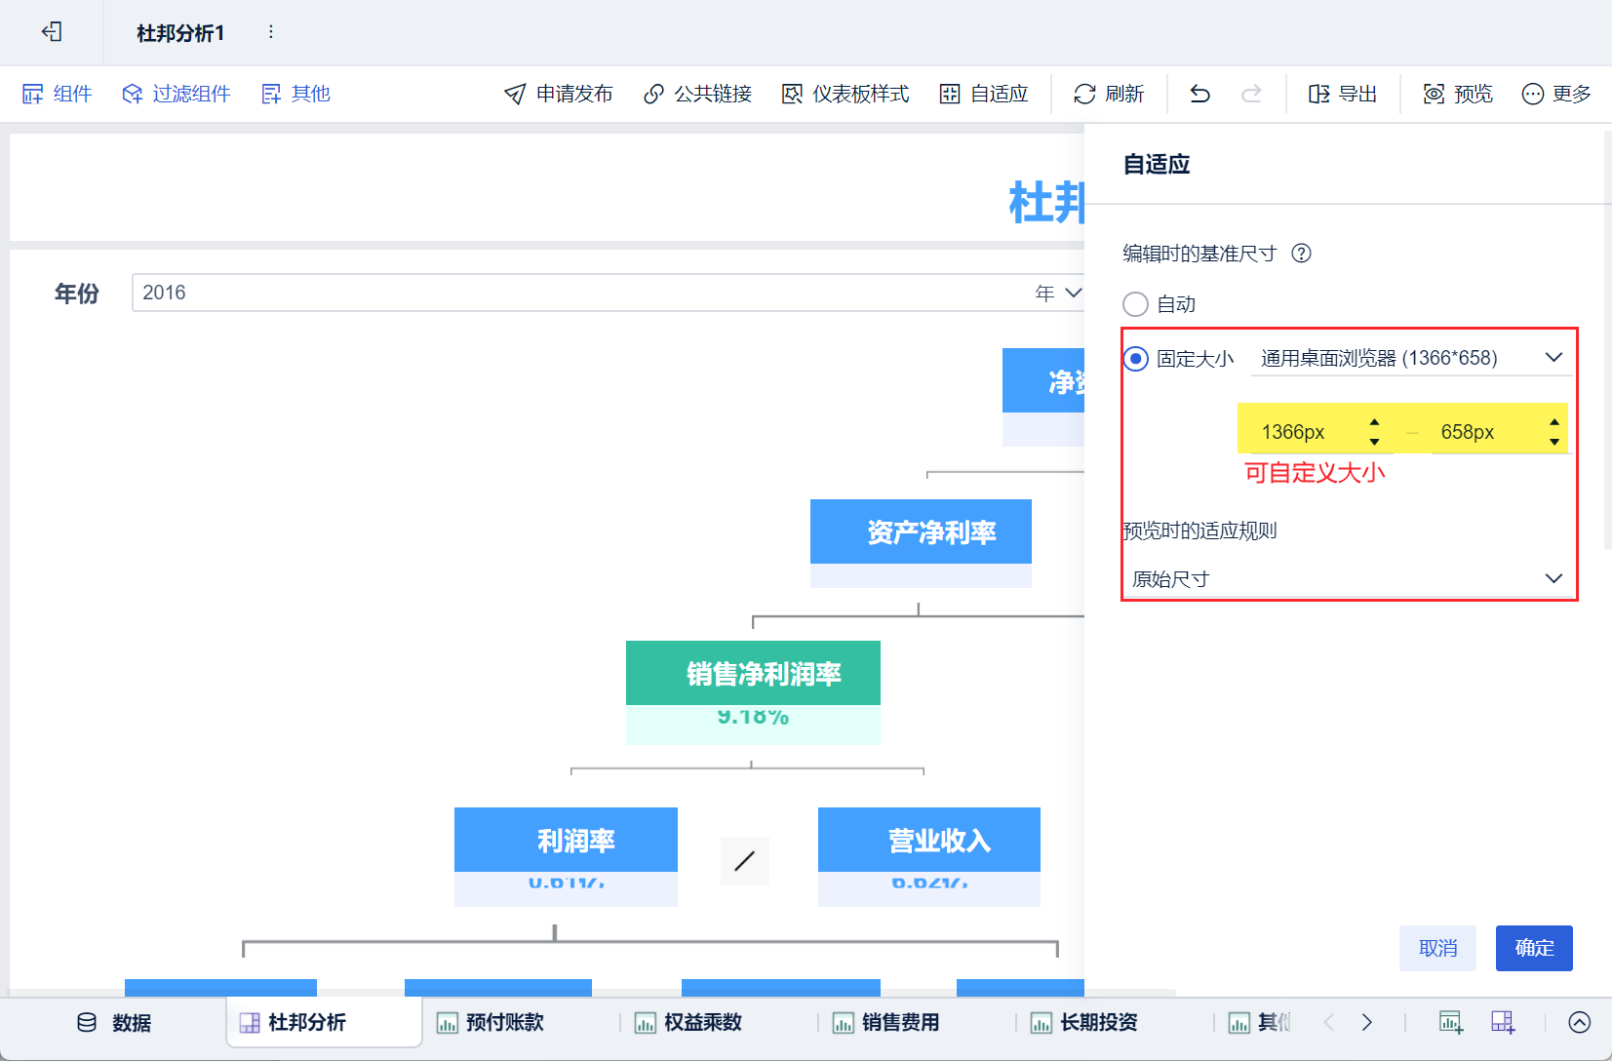Switch to the 权益乘数 tab

688,1022
